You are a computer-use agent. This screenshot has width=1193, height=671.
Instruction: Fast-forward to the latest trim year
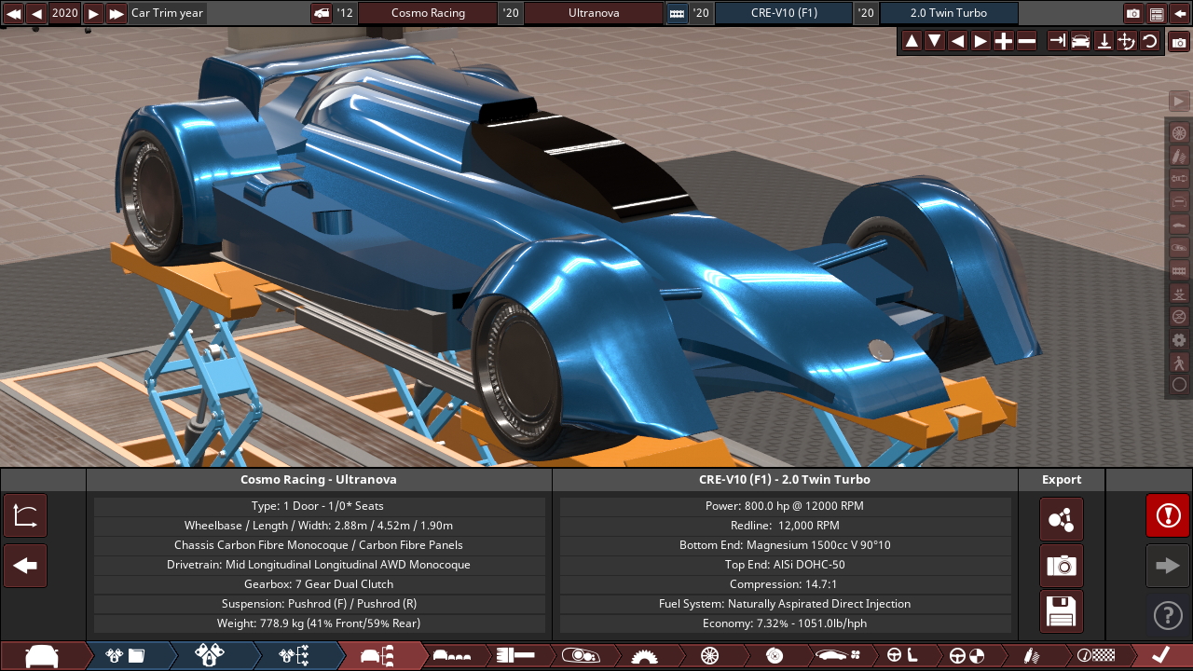tap(117, 13)
